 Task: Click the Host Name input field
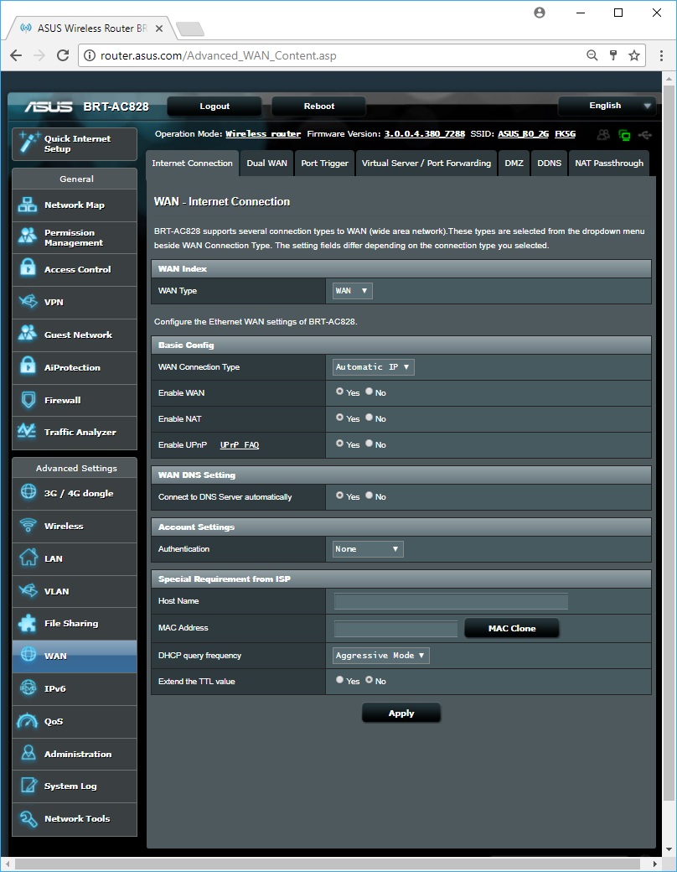451,601
